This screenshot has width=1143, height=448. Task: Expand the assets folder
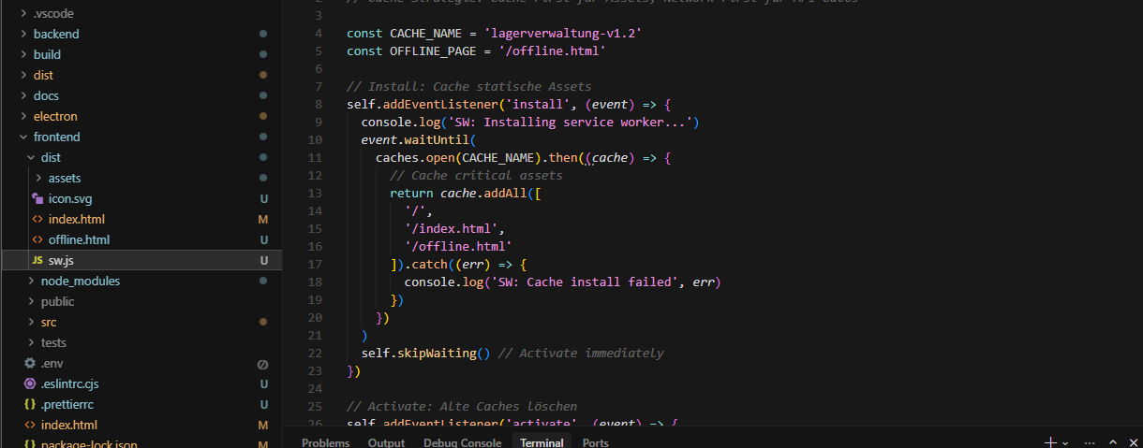point(38,178)
